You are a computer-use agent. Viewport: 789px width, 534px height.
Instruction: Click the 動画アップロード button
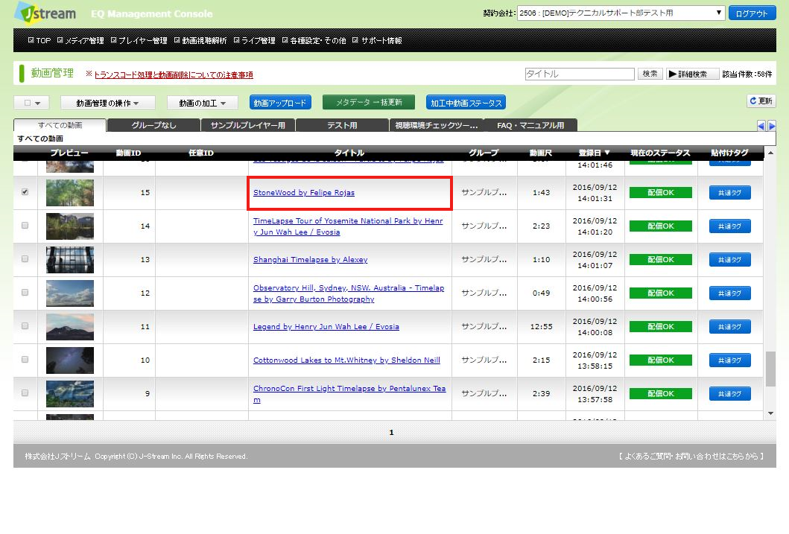coord(280,103)
